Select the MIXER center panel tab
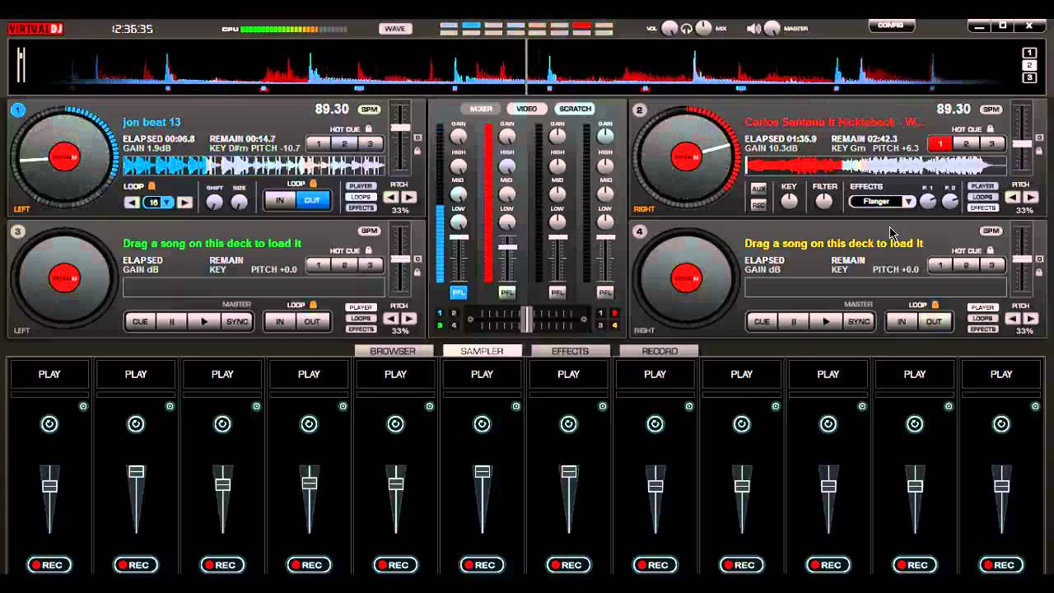The width and height of the screenshot is (1054, 593). click(481, 109)
